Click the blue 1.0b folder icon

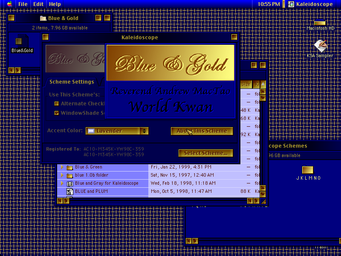69,175
